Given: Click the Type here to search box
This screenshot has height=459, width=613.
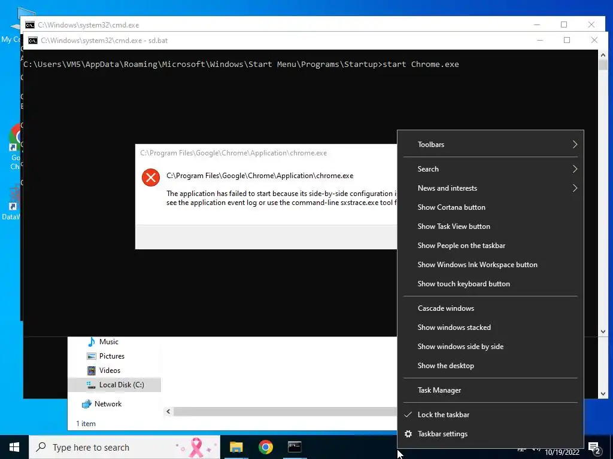Looking at the screenshot, I should [x=125, y=447].
